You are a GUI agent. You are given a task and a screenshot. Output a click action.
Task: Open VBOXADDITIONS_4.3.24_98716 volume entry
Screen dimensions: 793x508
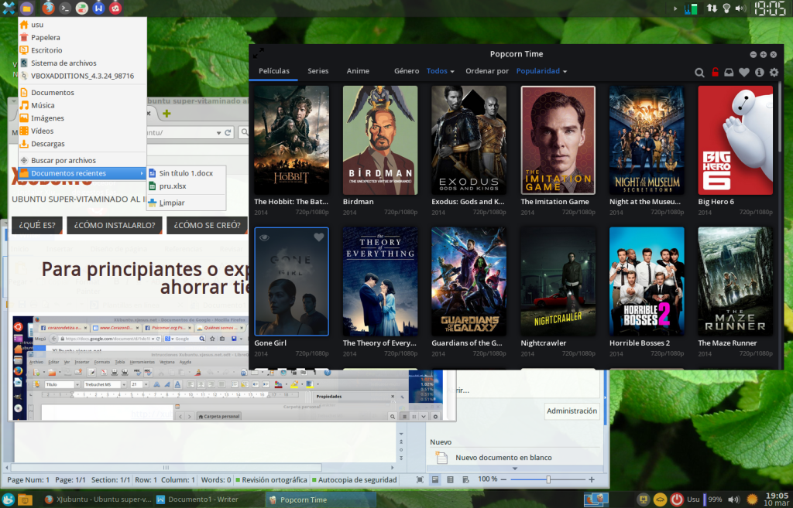tap(82, 76)
